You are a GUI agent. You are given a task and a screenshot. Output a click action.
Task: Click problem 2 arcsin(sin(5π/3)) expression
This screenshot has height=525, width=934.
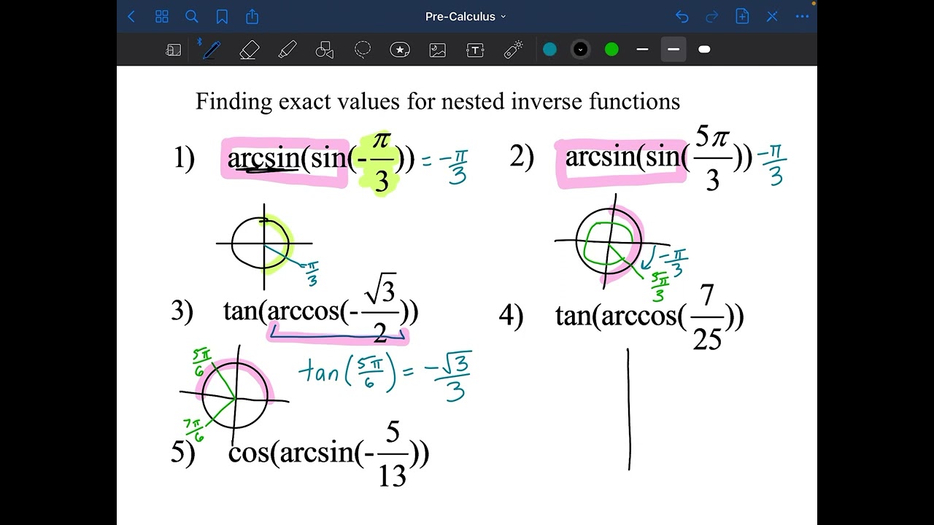click(658, 157)
